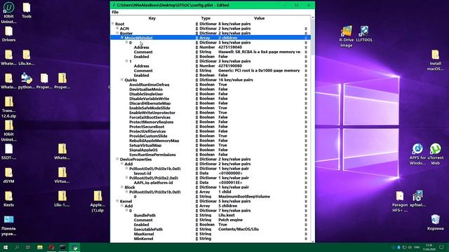The image size is (449, 252).
Task: Collapse the selected MmioWhitelist array node
Action: [x=122, y=38]
